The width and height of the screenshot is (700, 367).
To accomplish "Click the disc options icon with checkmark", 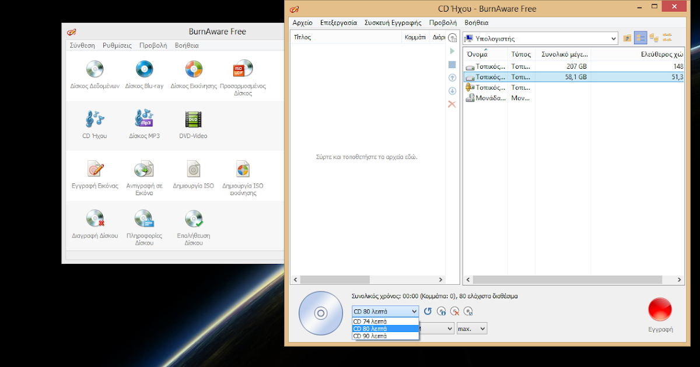I will [x=468, y=312].
